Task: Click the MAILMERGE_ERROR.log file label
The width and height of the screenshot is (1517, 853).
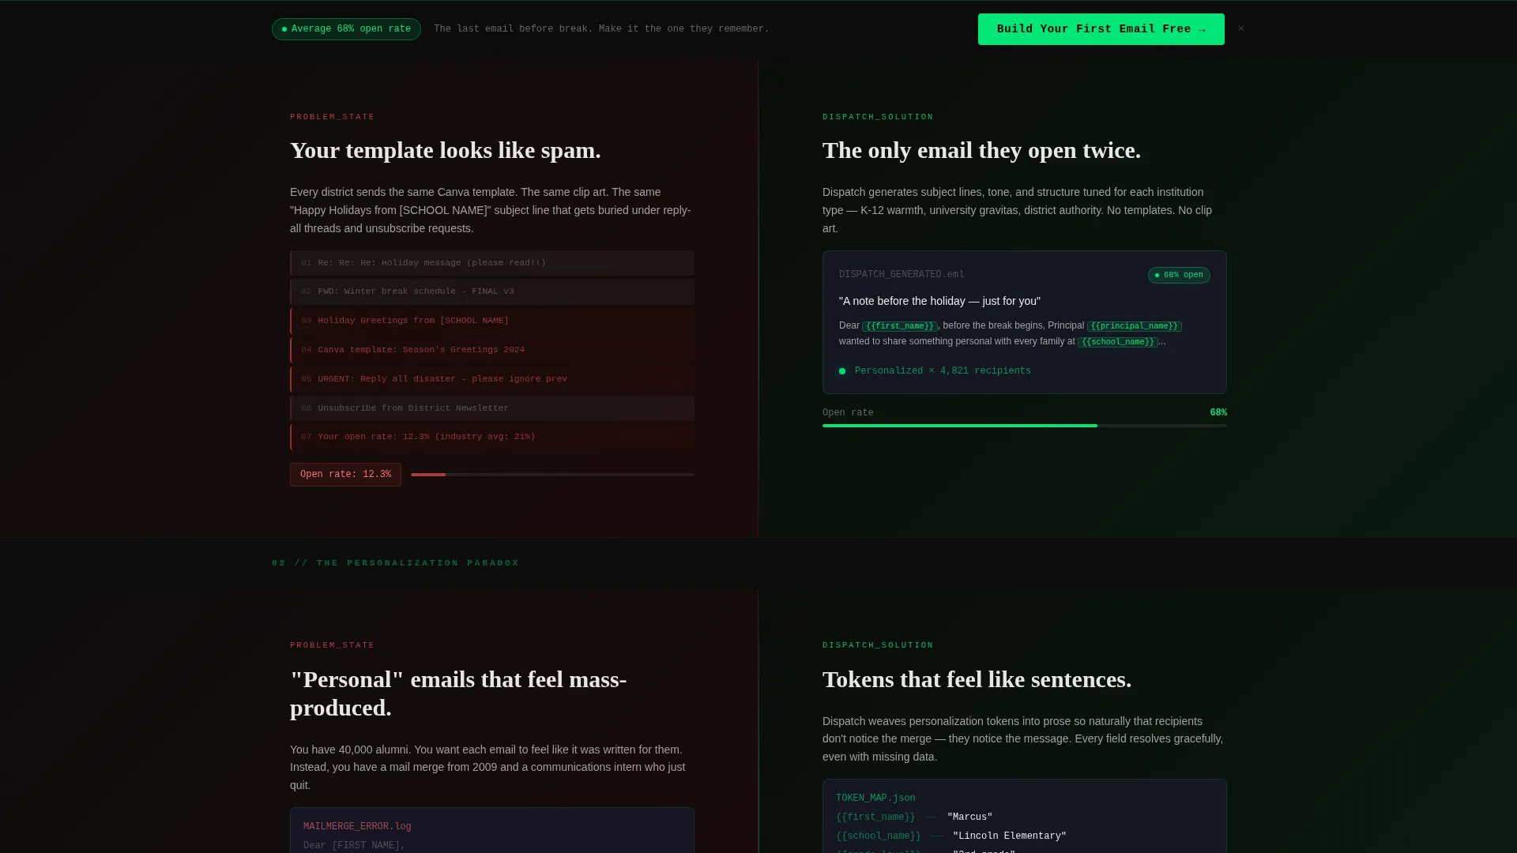Action: [x=357, y=827]
